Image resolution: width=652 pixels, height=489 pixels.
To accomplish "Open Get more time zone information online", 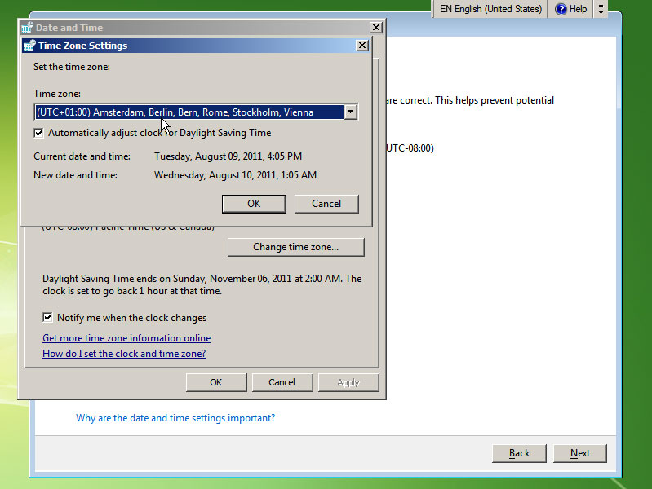I will 126,338.
